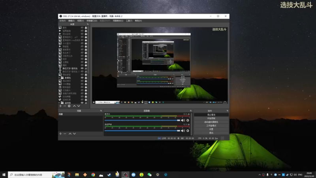Open the 视图(V) menu
This screenshot has width=316, height=178.
tap(81, 21)
